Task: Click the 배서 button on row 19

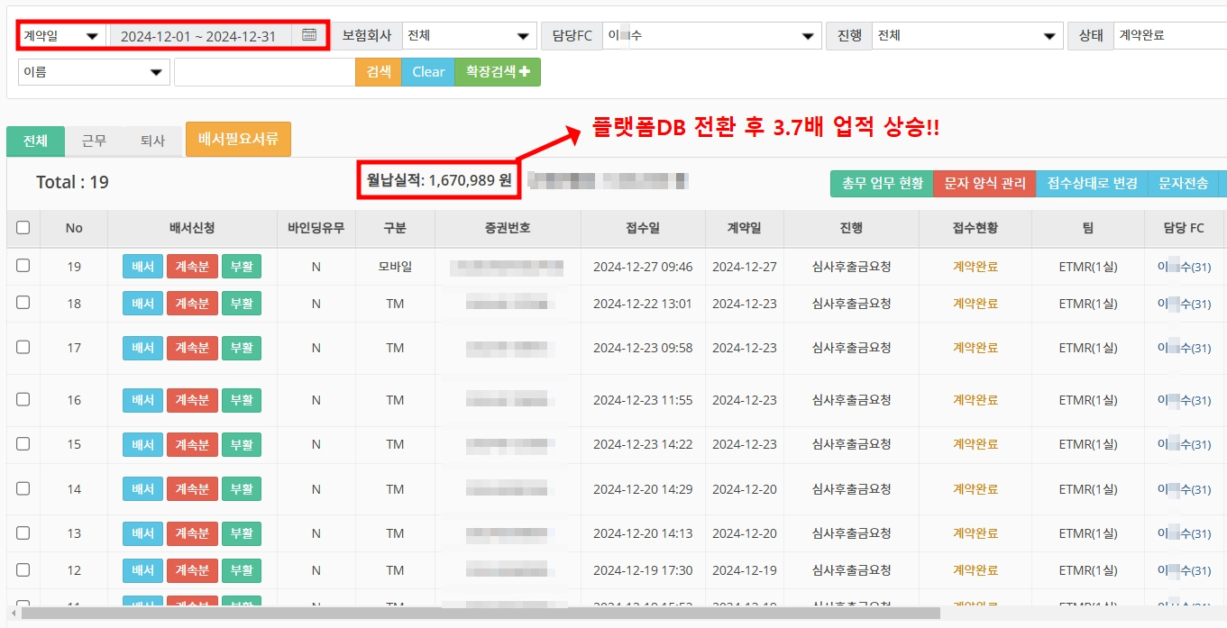Action: pos(142,266)
